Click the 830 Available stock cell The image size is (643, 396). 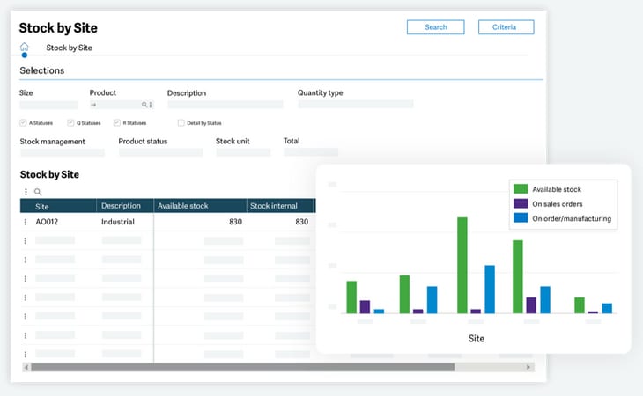(235, 222)
